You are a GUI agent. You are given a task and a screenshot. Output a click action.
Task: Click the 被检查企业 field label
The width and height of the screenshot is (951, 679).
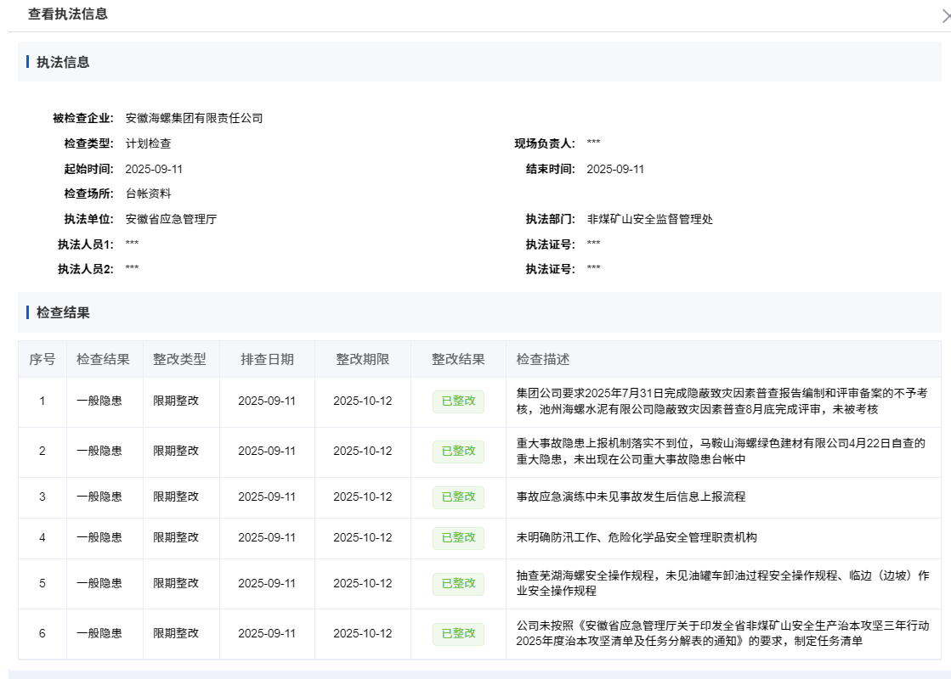[83, 118]
